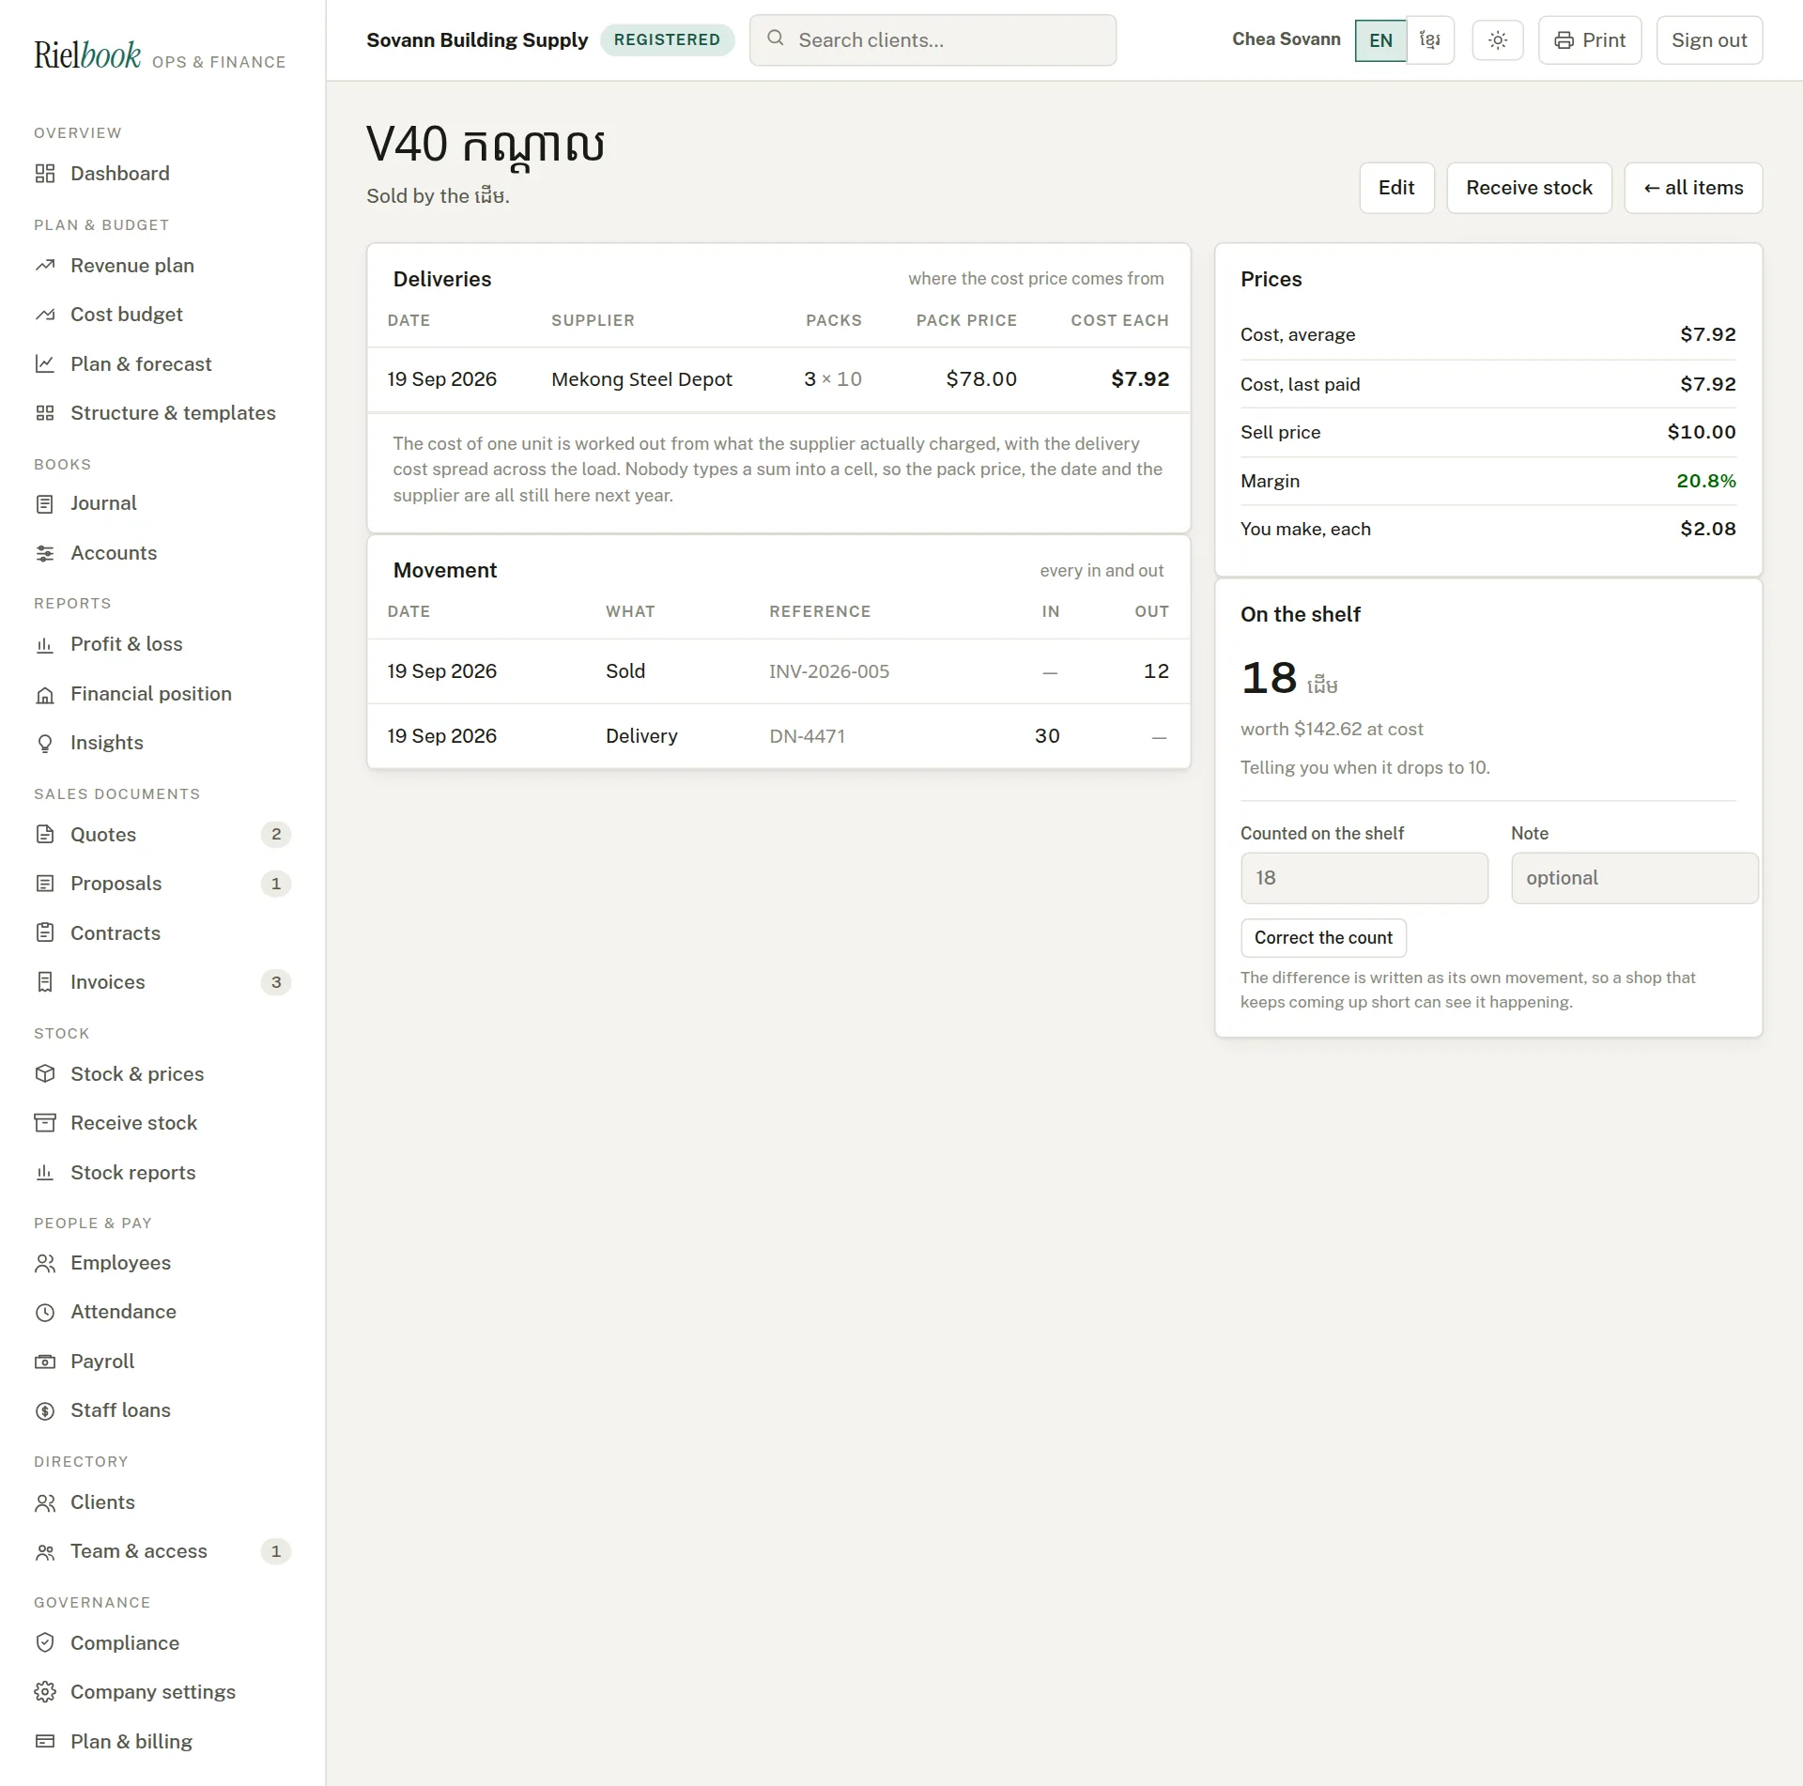Open Employees in the sidebar
1803x1786 pixels.
coord(162,1263)
